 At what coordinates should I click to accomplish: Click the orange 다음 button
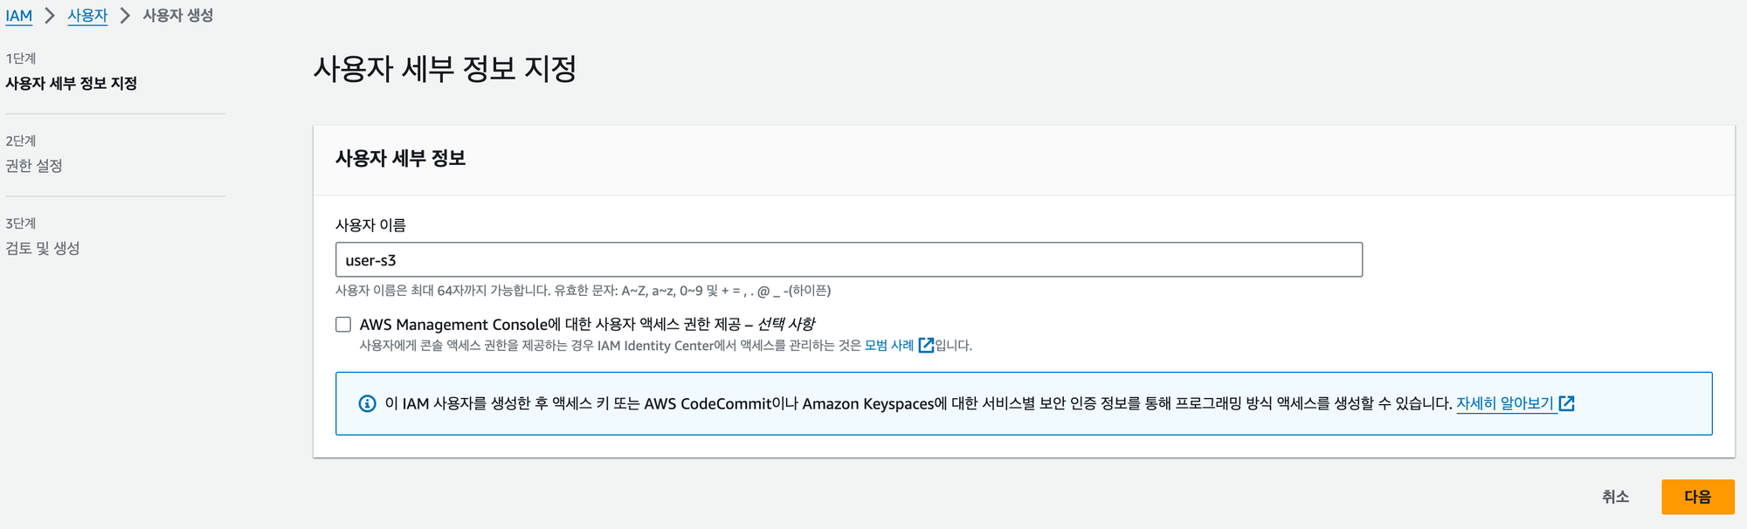tap(1697, 497)
